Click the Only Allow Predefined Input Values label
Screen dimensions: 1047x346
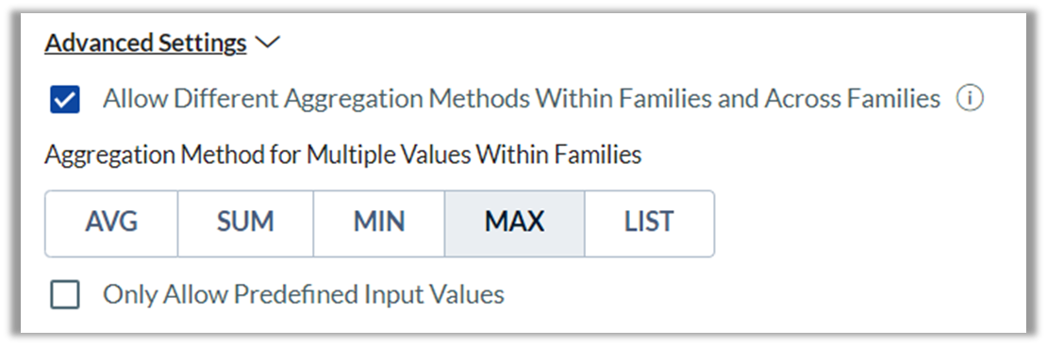[303, 294]
